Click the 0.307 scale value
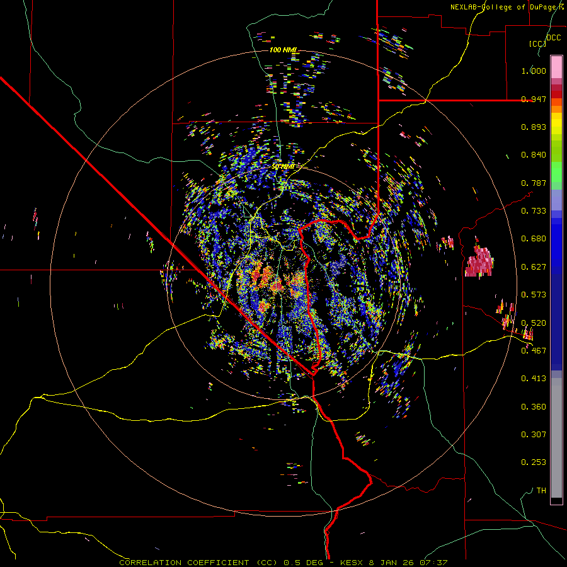The height and width of the screenshot is (567, 567). (534, 434)
